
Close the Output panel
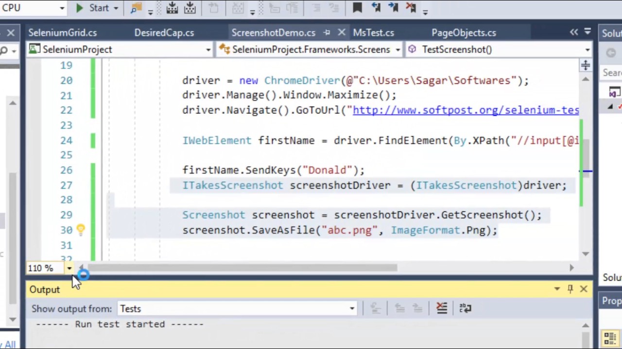click(x=584, y=289)
